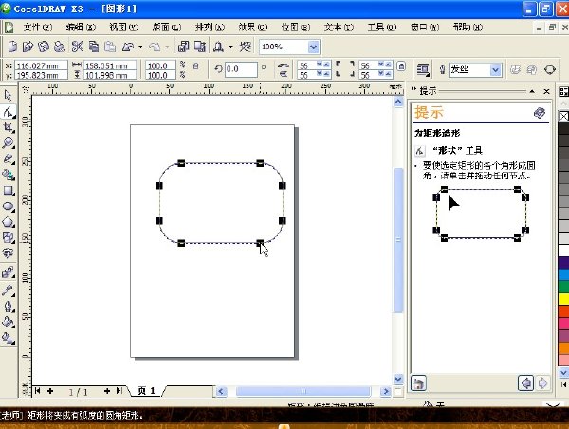Viewport: 569px width, 429px height.
Task: Open the Hints help book icon
Action: [x=540, y=113]
